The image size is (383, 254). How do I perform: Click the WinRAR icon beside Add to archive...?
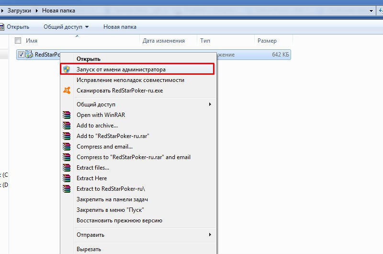click(67, 126)
